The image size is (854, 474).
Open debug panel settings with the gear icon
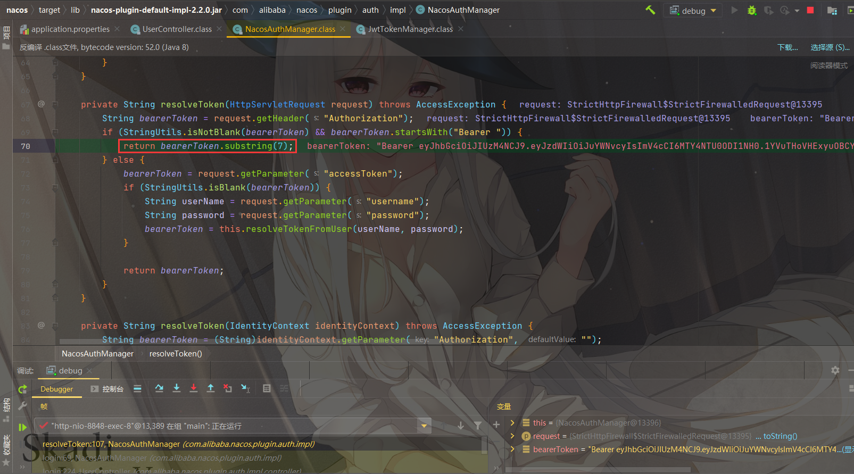(x=835, y=370)
